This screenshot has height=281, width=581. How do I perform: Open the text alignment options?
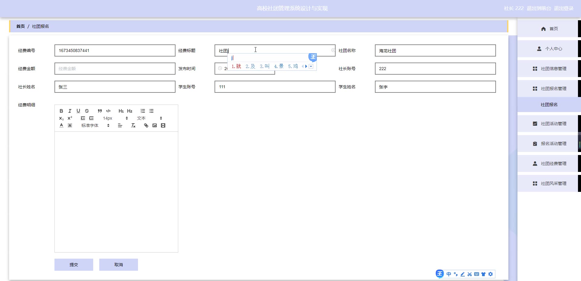(120, 125)
